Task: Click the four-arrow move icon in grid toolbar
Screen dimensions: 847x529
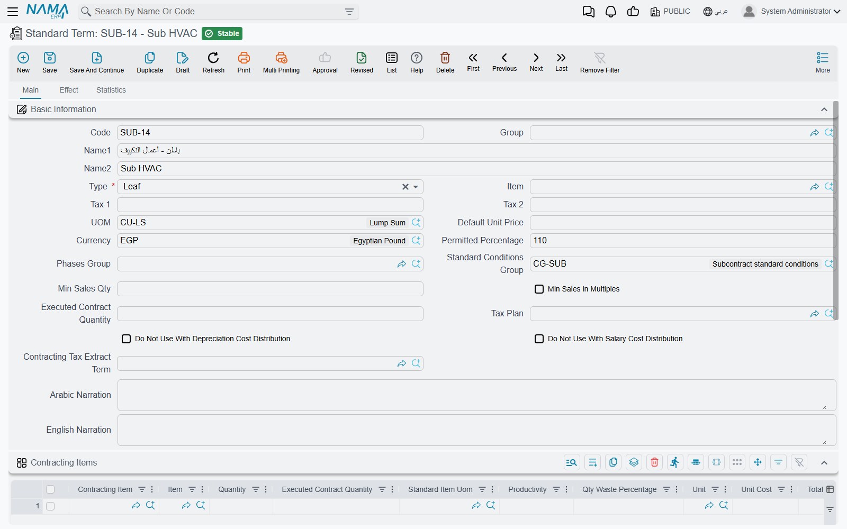Action: pyautogui.click(x=758, y=462)
